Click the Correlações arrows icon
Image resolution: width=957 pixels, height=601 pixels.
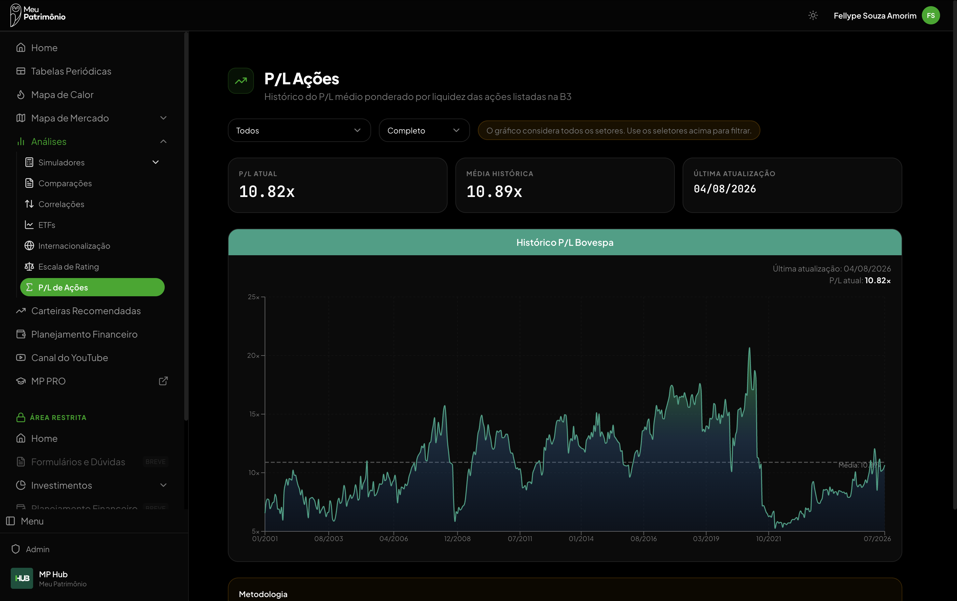point(29,204)
